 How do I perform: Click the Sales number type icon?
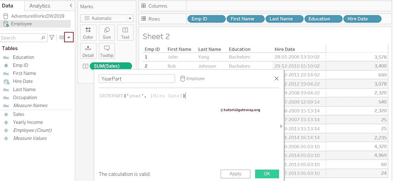coord(6,114)
